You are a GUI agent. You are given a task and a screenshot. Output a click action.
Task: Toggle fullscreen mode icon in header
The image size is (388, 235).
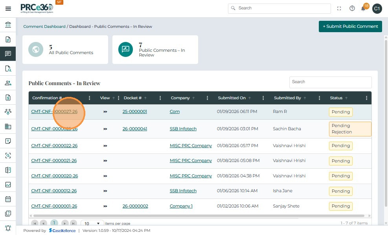[x=339, y=8]
